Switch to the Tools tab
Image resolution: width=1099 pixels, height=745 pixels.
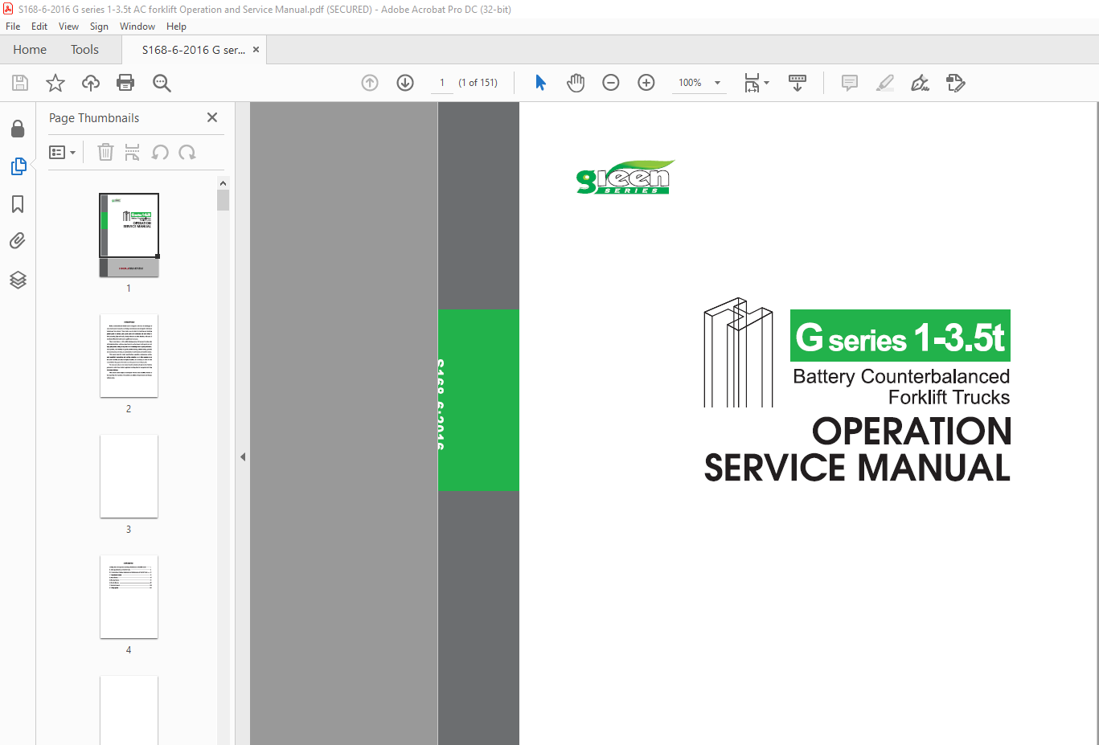point(84,50)
